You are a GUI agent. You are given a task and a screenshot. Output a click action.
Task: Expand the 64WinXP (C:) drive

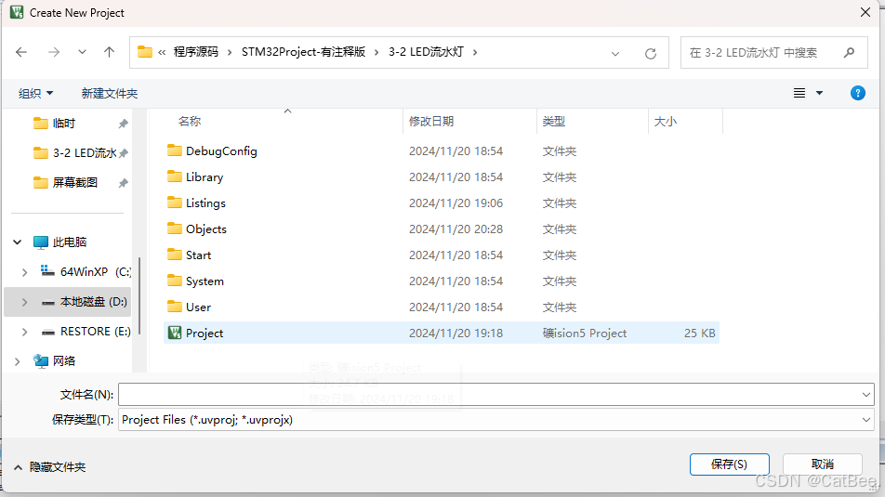click(x=25, y=272)
